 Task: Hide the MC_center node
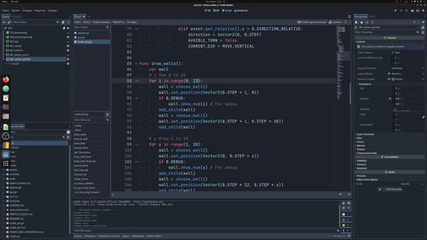pos(68,46)
